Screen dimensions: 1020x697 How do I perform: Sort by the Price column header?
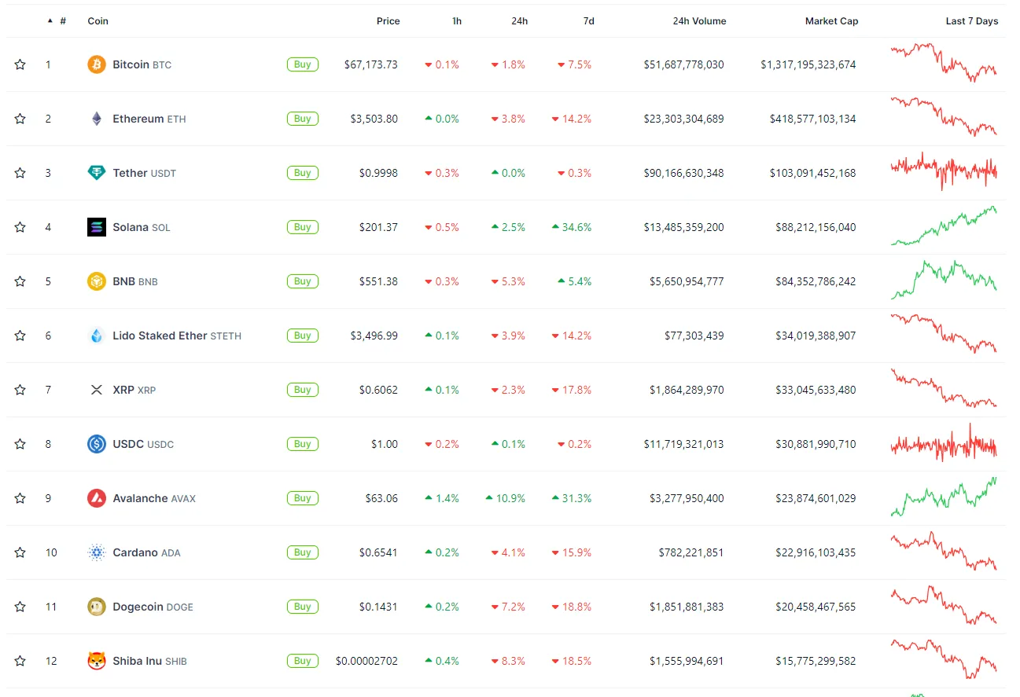pyautogui.click(x=388, y=21)
